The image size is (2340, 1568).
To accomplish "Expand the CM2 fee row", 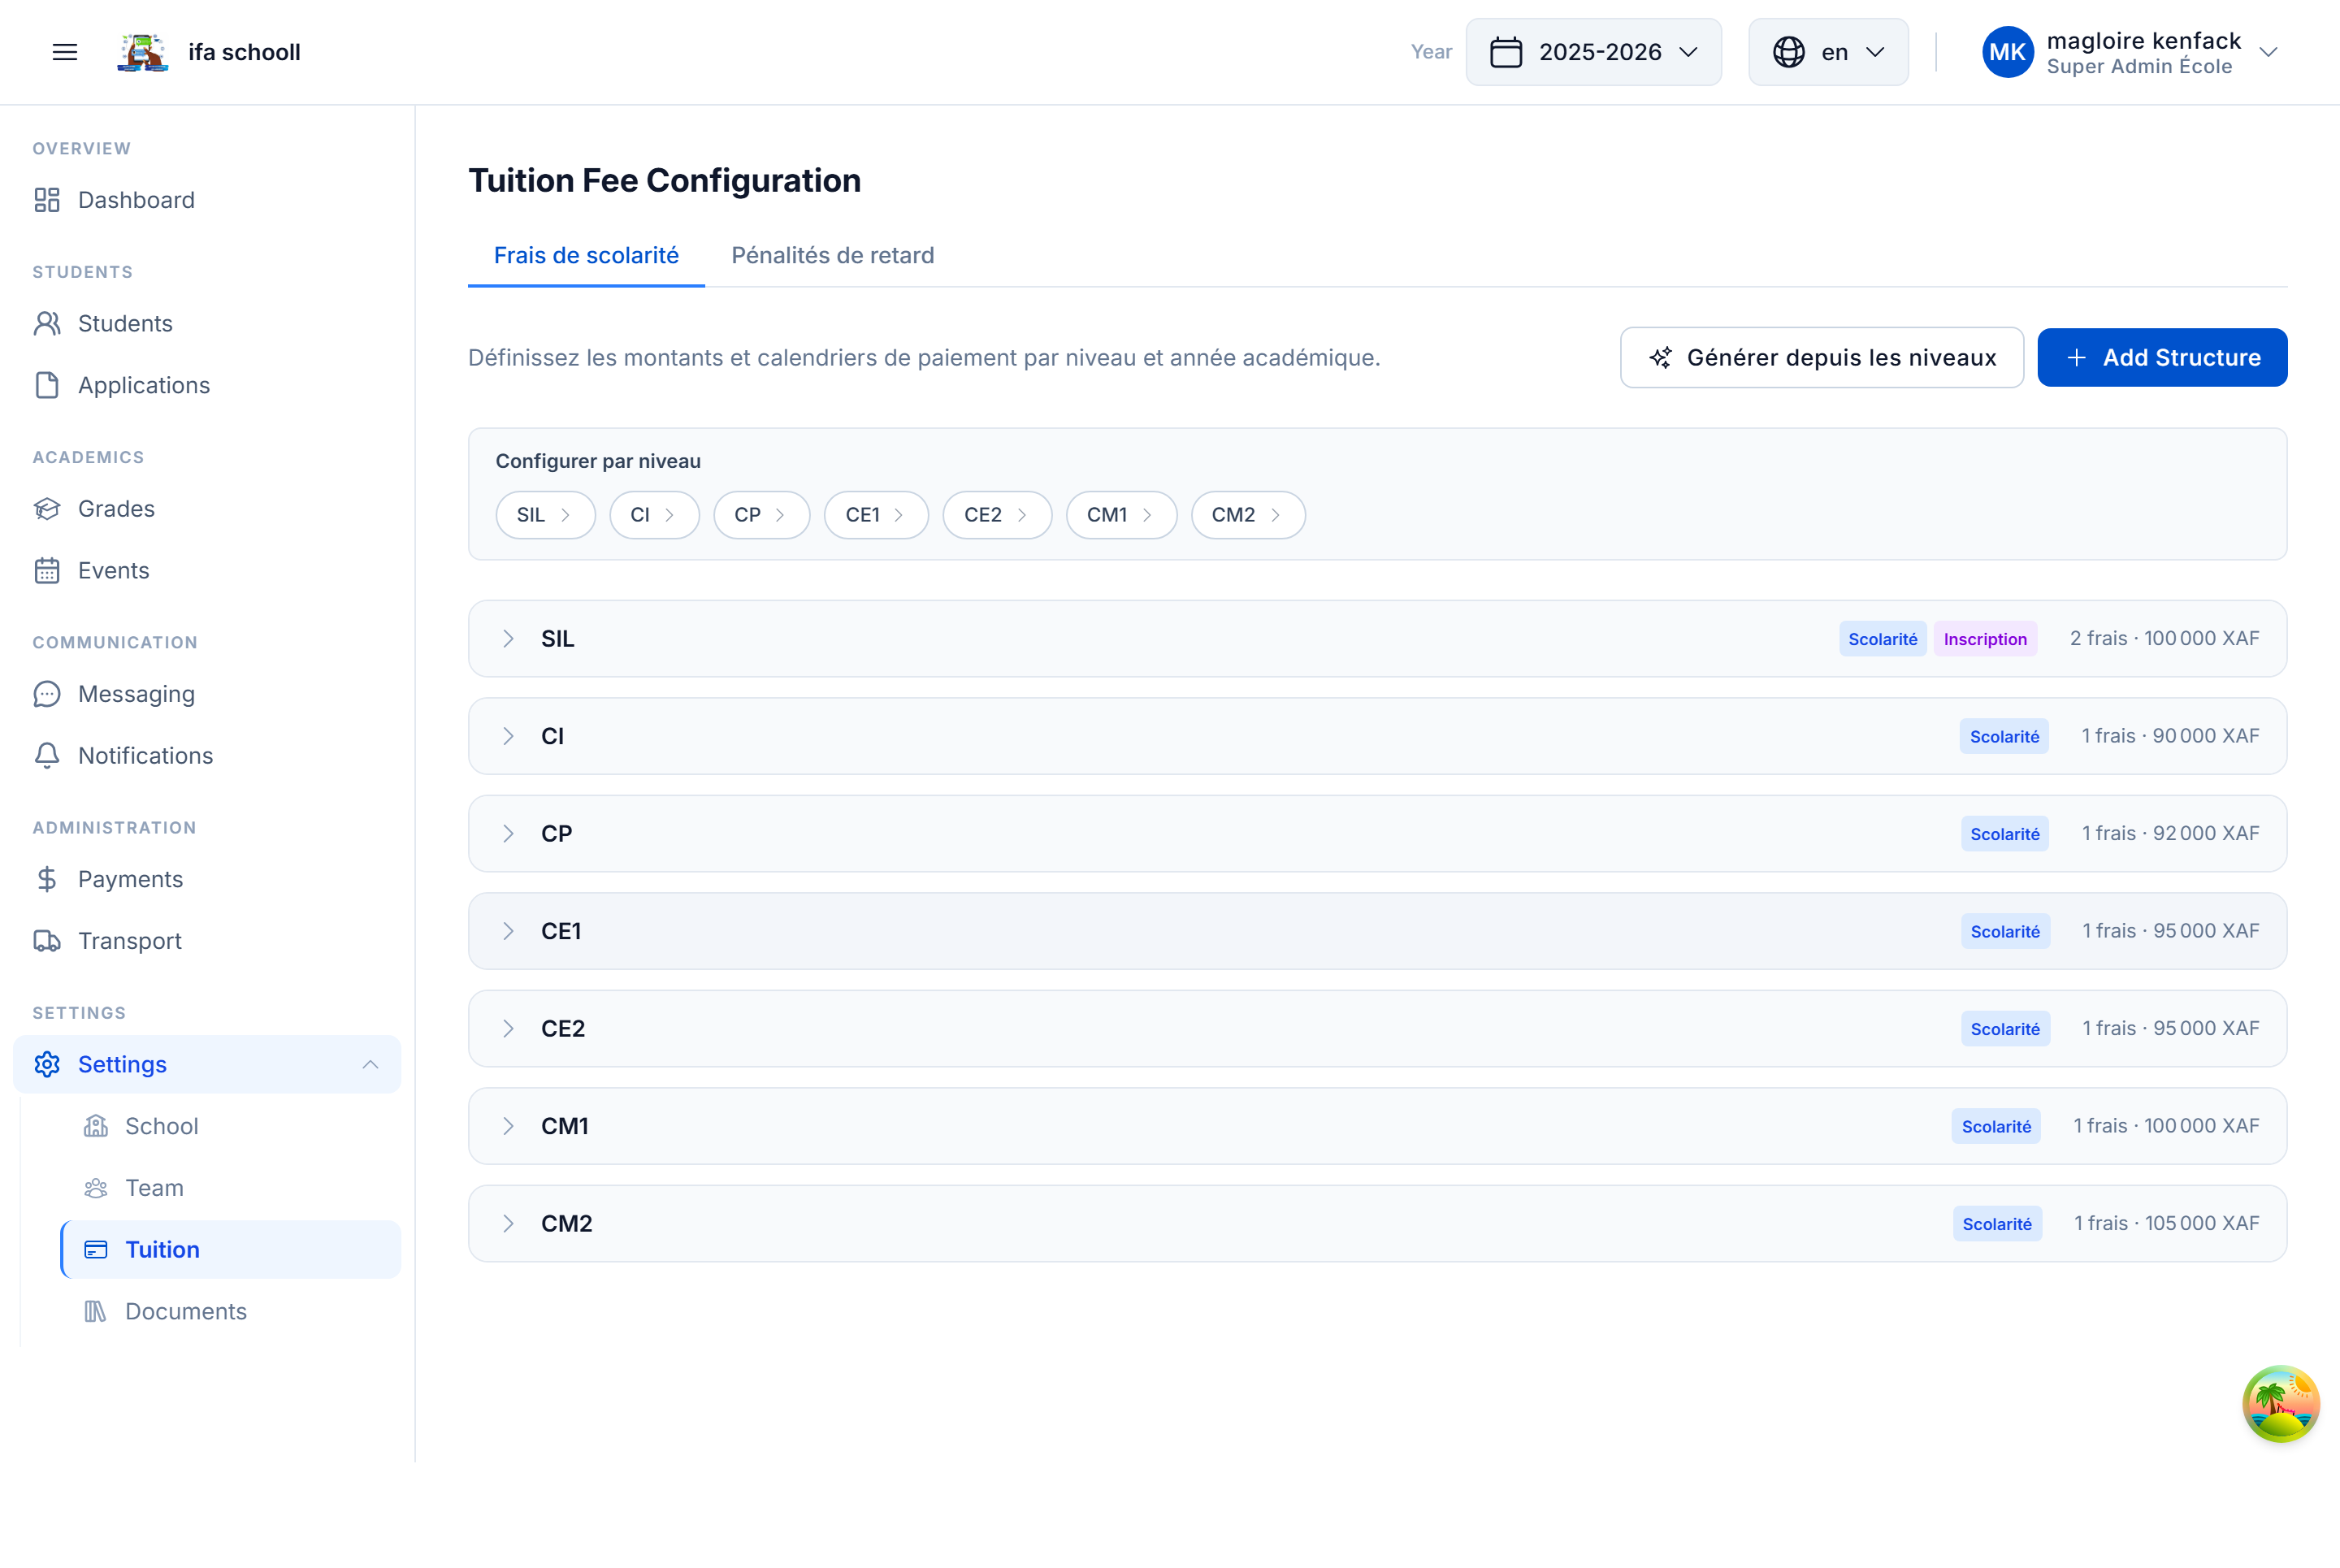I will (509, 1224).
